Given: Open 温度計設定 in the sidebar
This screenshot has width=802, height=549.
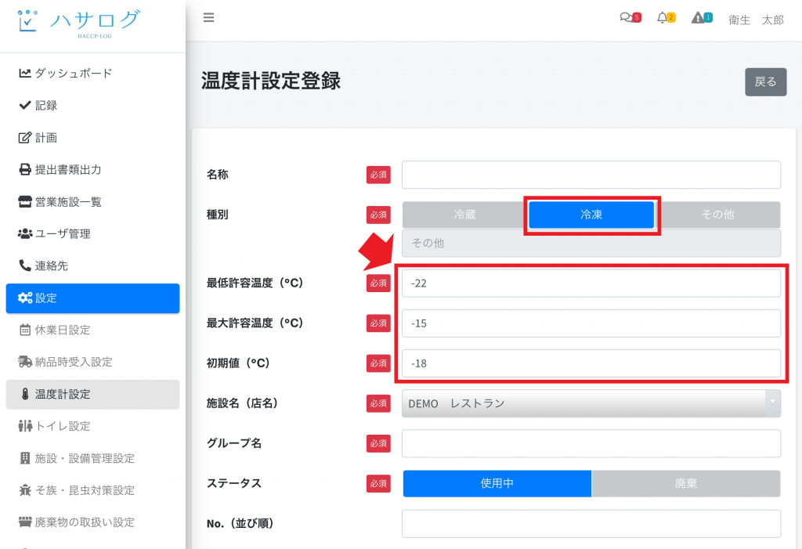Looking at the screenshot, I should [63, 394].
